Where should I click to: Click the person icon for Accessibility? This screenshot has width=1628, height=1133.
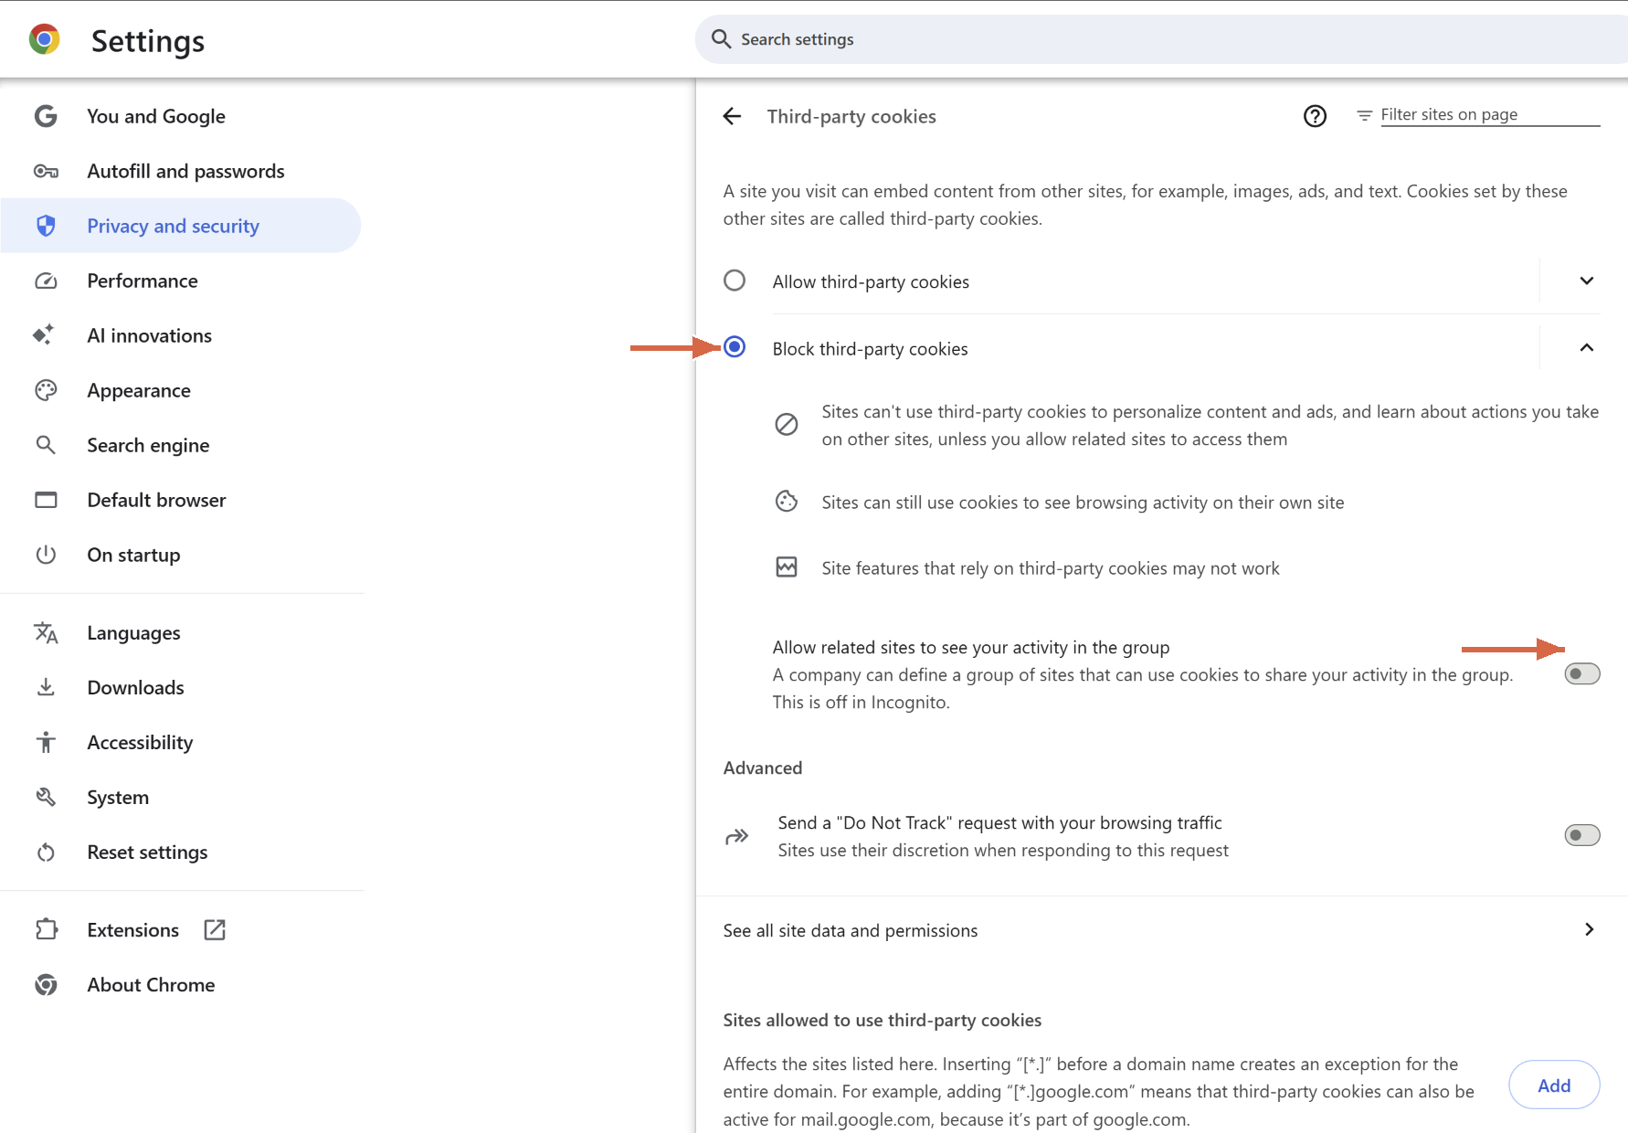click(x=46, y=742)
